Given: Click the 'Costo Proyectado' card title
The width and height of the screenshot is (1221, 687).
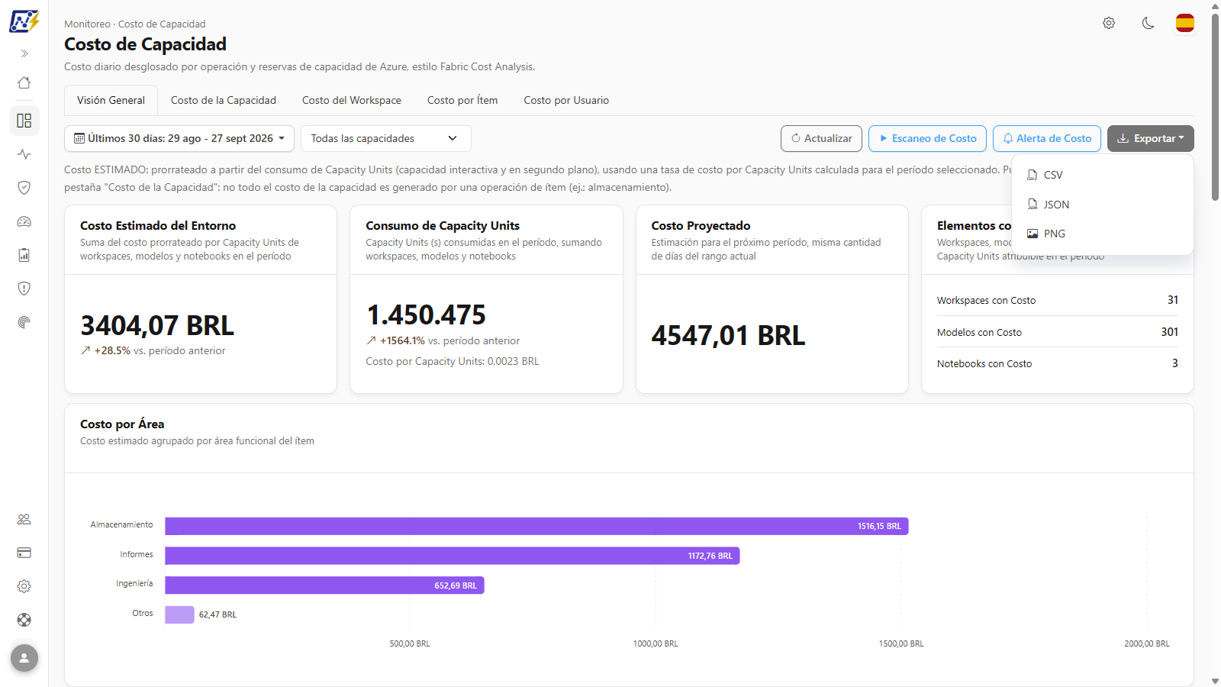Looking at the screenshot, I should [x=701, y=226].
